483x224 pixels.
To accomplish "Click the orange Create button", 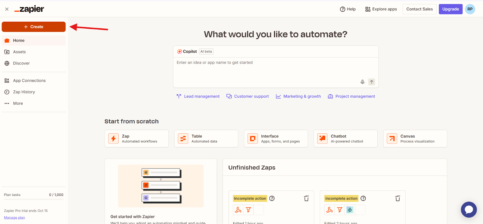I will tap(34, 27).
